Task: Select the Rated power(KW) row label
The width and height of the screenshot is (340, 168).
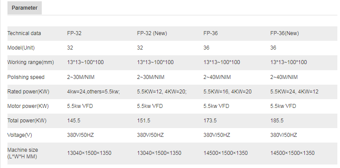Action: [x=28, y=92]
